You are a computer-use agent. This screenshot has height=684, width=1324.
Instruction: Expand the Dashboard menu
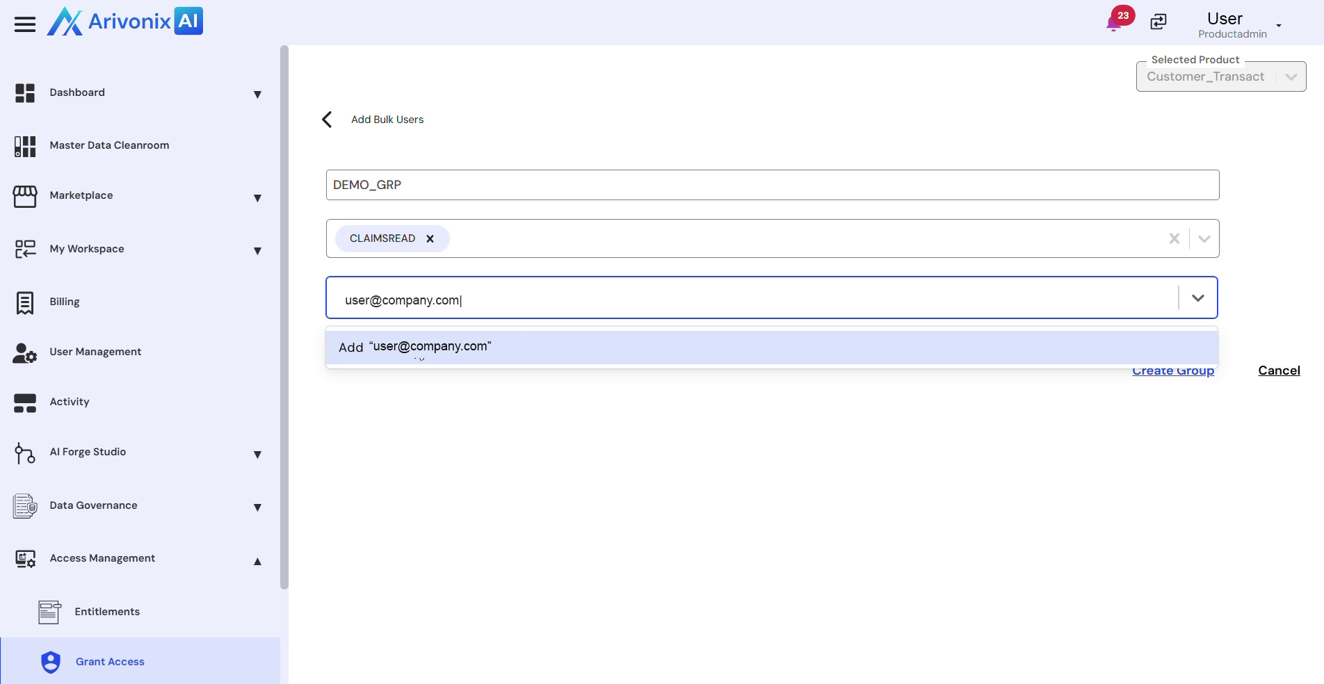tap(257, 94)
